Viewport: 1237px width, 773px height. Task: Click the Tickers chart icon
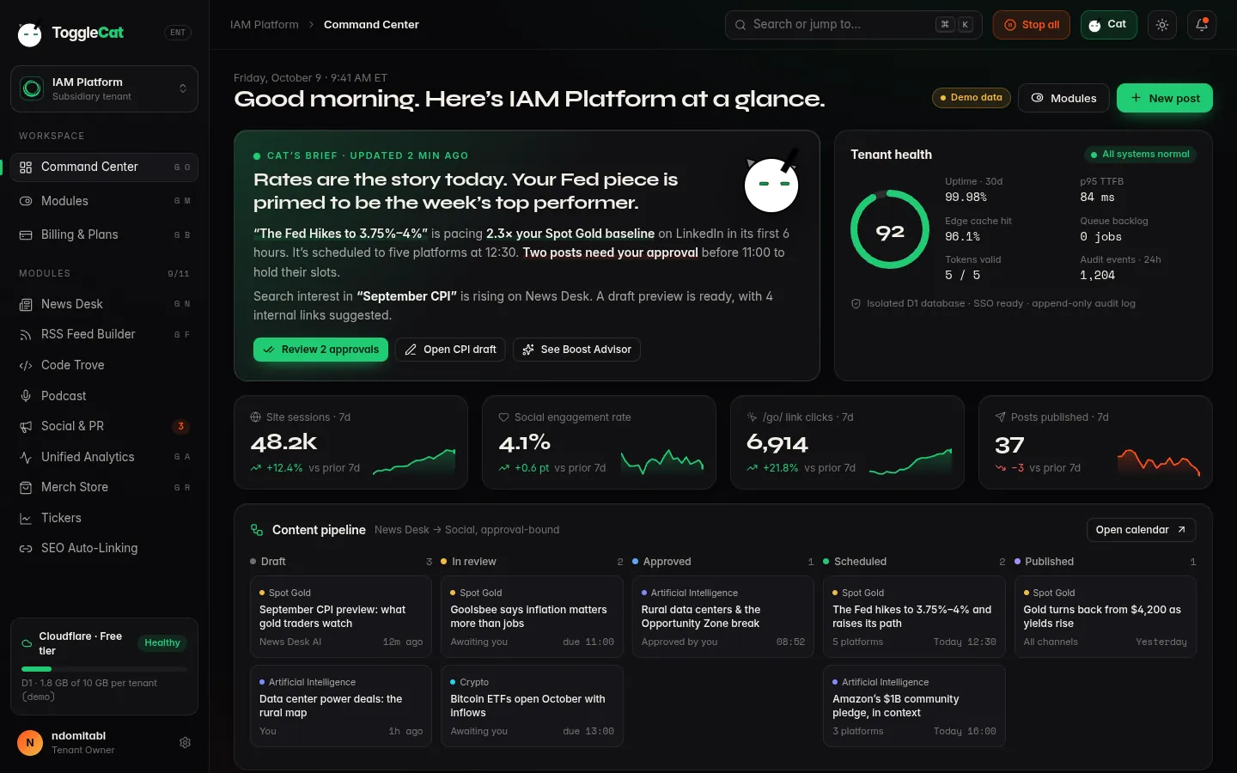[26, 519]
